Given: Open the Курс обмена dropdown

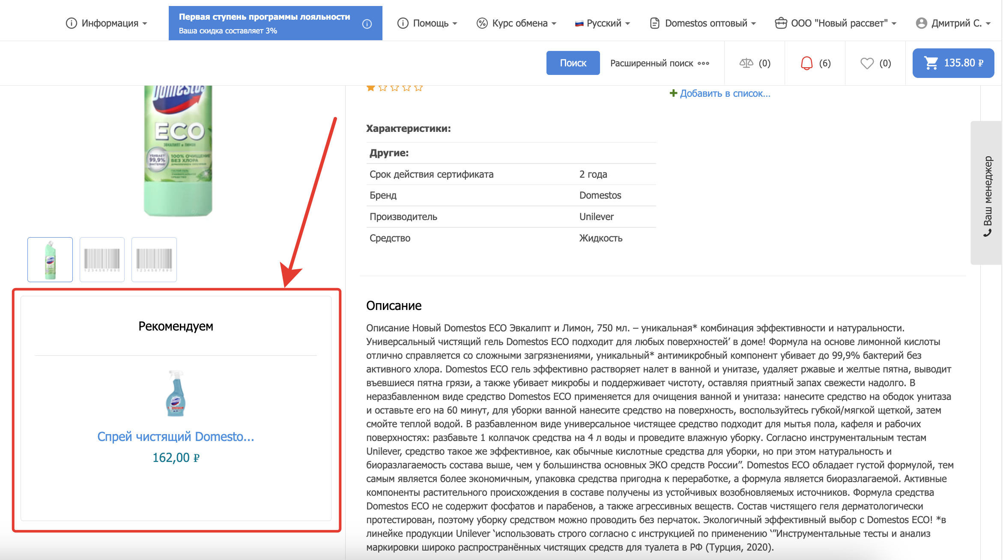Looking at the screenshot, I should point(517,23).
